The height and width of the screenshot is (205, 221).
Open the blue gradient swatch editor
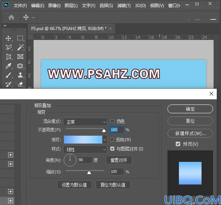83,140
